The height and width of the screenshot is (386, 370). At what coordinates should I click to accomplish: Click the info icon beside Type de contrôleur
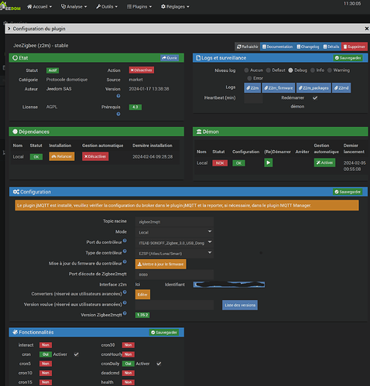(125, 251)
